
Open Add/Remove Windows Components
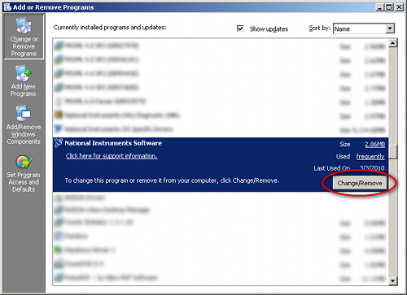pos(24,125)
